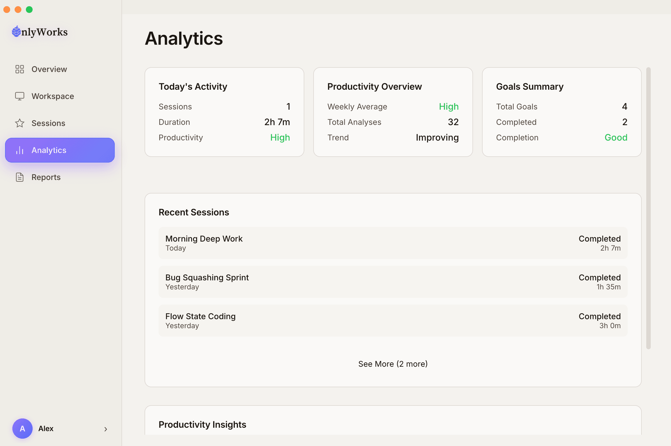Select the Bug Squashing Sprint session

(393, 281)
